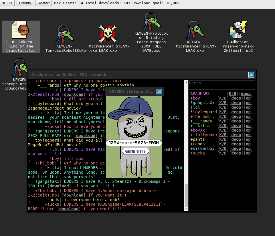275x236 pixels.
Task: Close the KEYGEN-iZotope keygen window
Action: coord(159,92)
